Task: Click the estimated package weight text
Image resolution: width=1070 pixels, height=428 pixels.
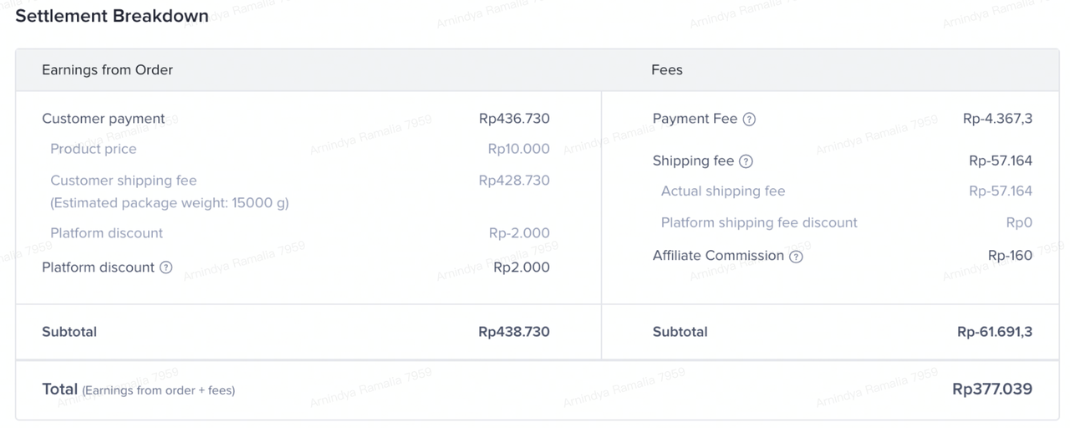Action: pyautogui.click(x=169, y=203)
